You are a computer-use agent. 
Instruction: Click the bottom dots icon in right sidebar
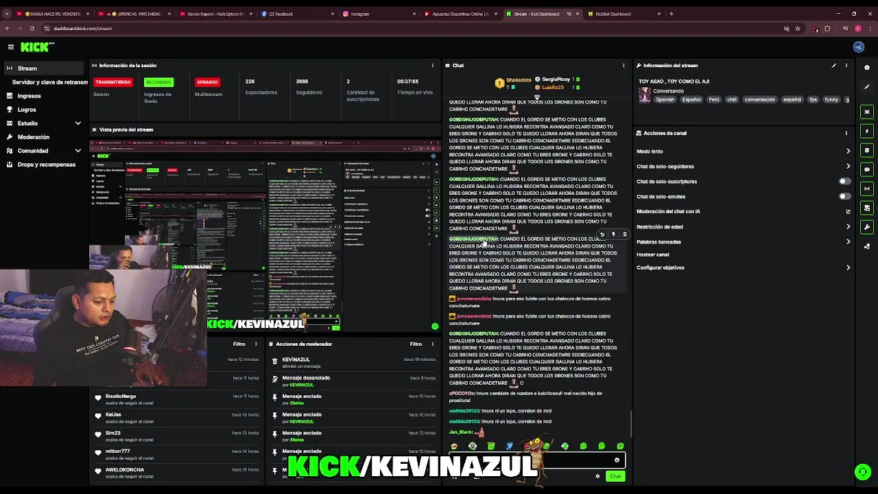867,246
